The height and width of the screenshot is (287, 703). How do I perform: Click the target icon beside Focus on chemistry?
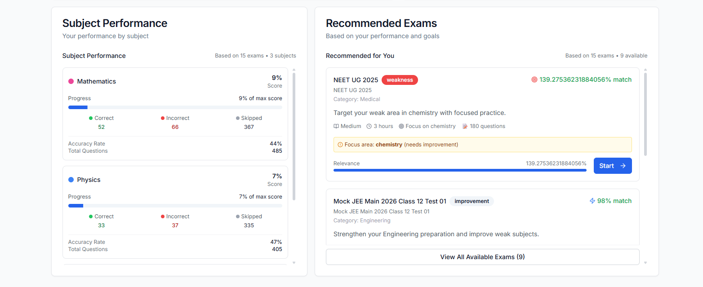click(401, 126)
